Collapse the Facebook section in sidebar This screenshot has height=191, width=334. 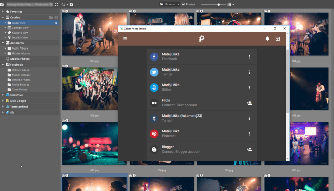3,65
